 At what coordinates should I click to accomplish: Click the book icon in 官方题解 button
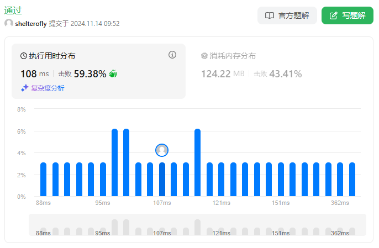tap(270, 15)
